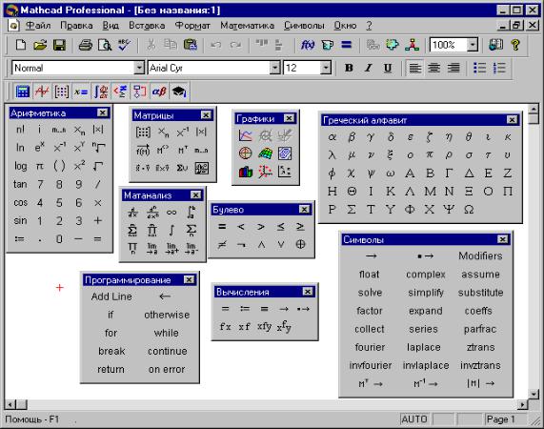
Task: Open the Файл menu
Action: (x=38, y=26)
